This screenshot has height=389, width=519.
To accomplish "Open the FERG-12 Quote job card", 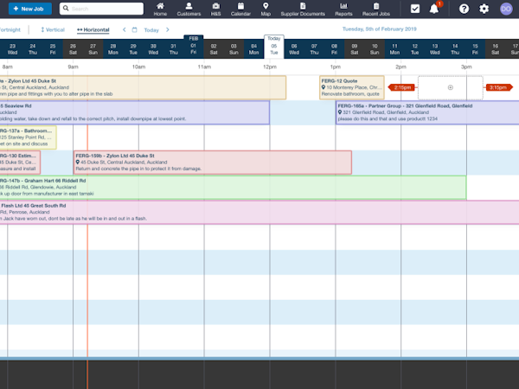I will (352, 87).
